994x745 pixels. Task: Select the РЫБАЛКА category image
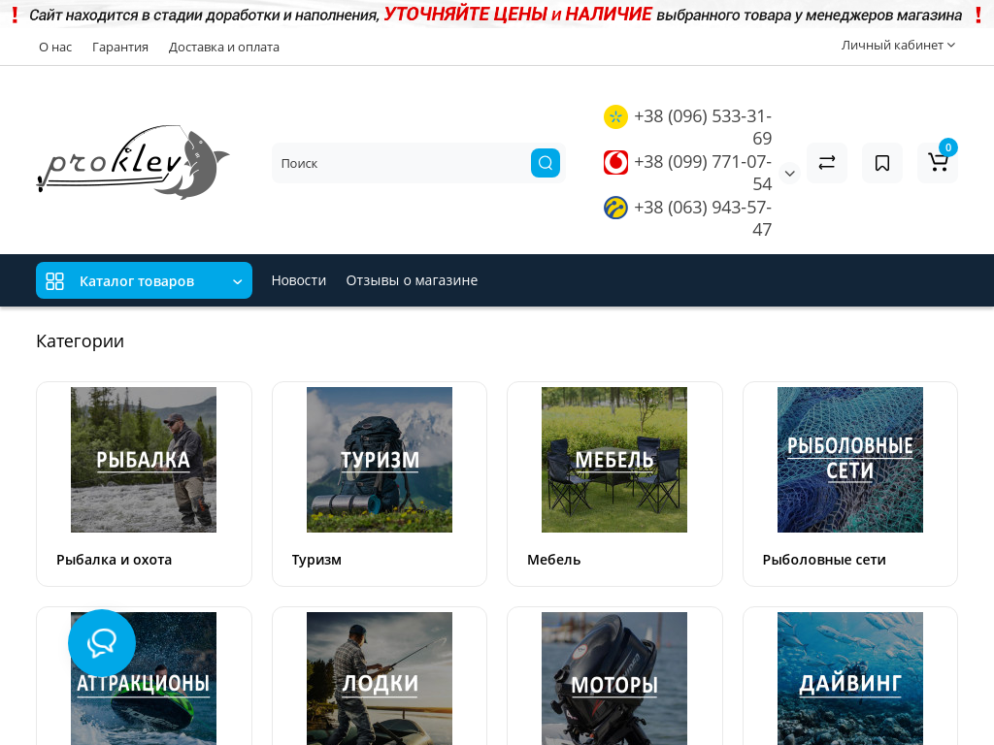point(144,459)
